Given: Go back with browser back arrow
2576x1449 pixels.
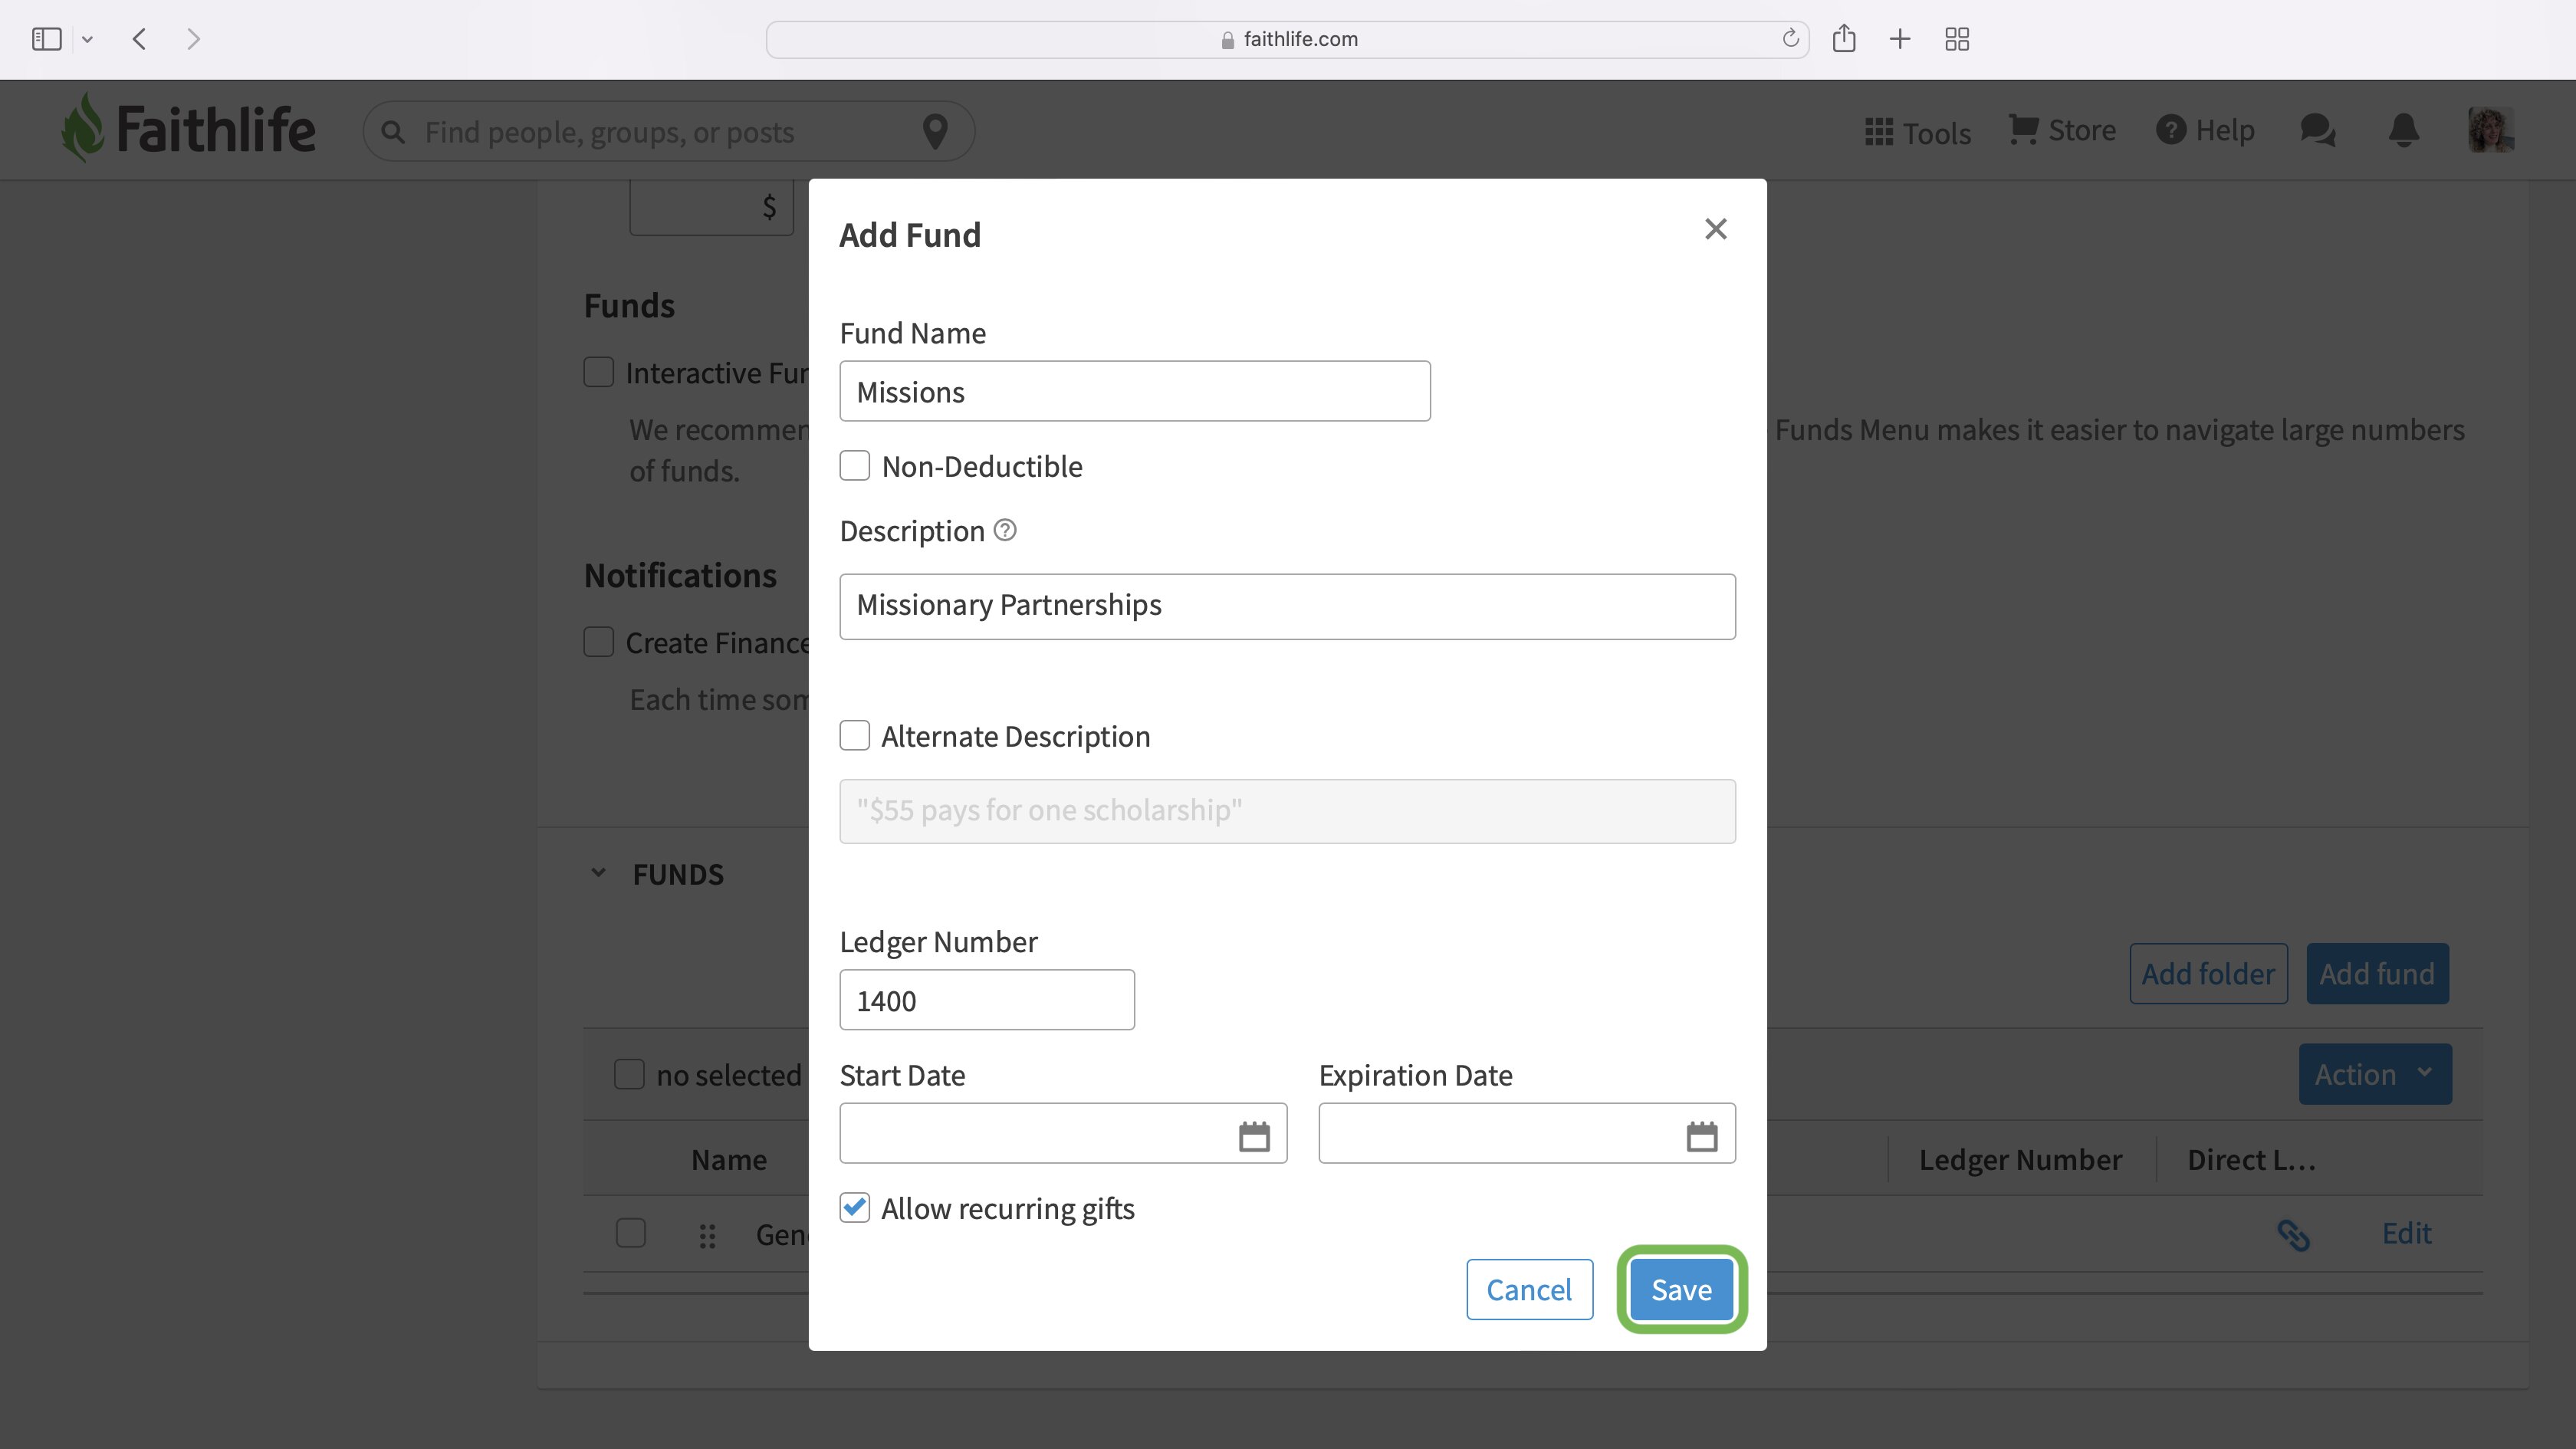Looking at the screenshot, I should (140, 39).
